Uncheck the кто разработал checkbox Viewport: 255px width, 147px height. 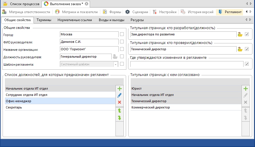click(x=247, y=35)
